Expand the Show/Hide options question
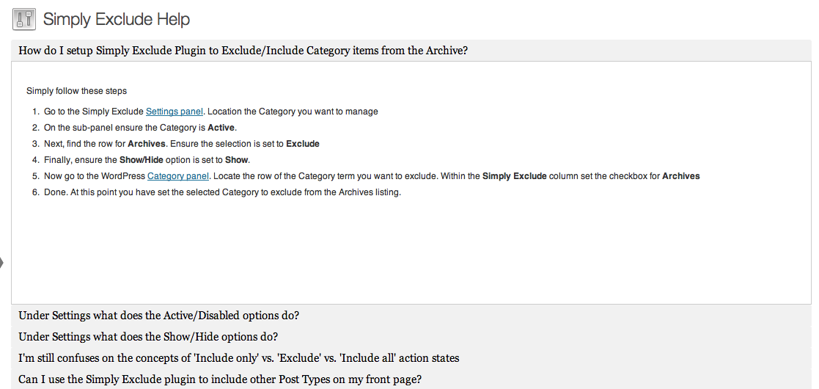This screenshot has height=389, width=819. [148, 337]
